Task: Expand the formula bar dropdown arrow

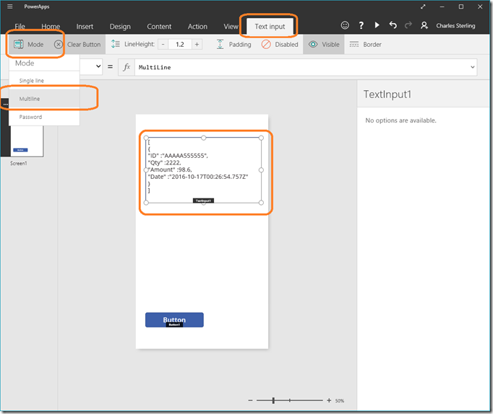Action: 473,67
